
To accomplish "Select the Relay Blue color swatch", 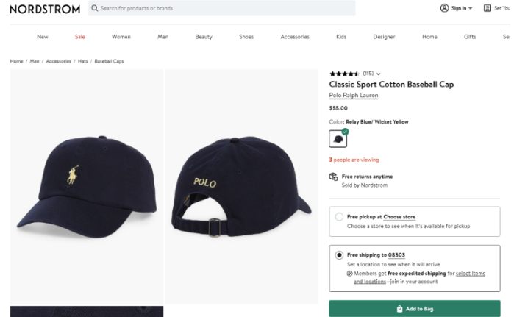I will 338,138.
